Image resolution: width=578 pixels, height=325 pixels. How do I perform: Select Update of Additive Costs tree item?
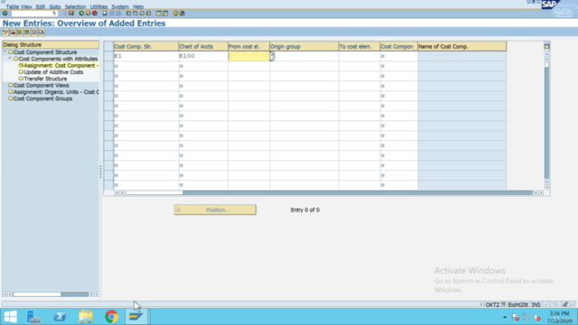pos(53,72)
